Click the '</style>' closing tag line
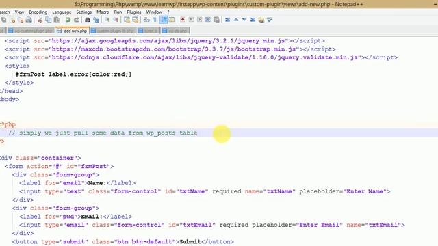This screenshot has width=438, height=246. (x=19, y=83)
